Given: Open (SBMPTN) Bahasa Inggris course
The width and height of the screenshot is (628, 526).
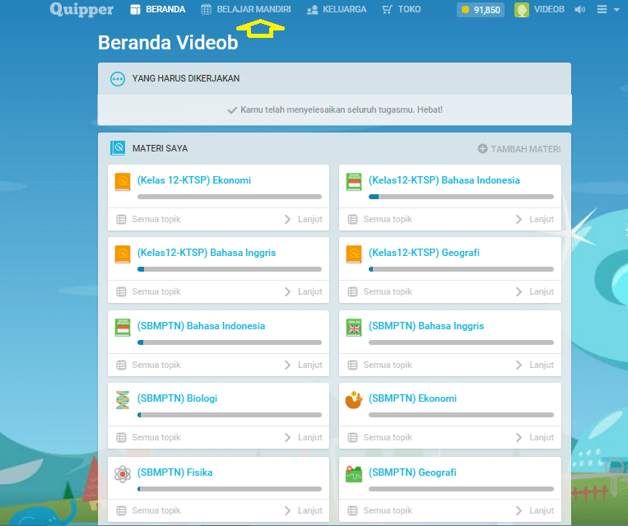Looking at the screenshot, I should click(x=426, y=326).
